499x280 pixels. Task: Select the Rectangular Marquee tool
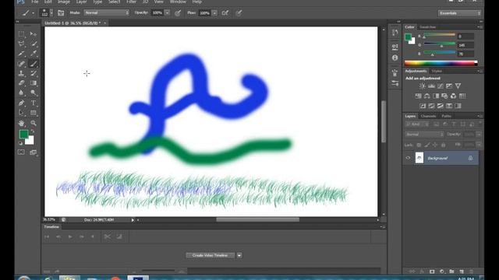21,33
